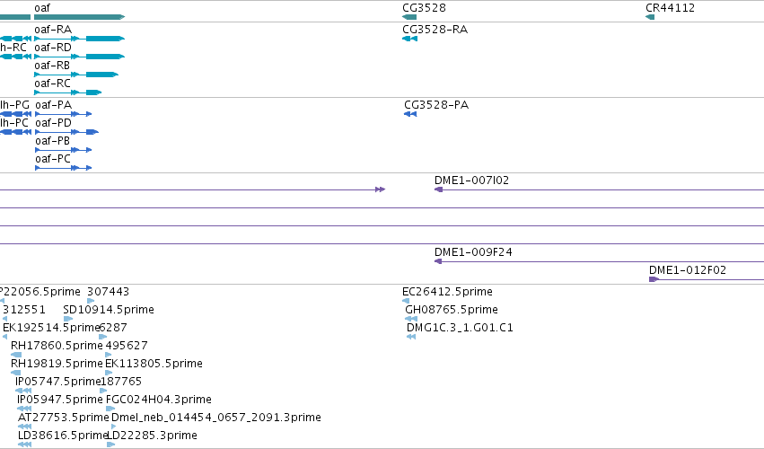
Task: Select the oaf-RC transcript feature
Action: [67, 92]
